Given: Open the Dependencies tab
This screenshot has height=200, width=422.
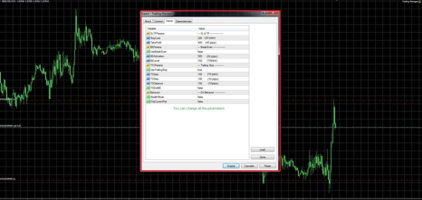Looking at the screenshot, I should tap(183, 21).
